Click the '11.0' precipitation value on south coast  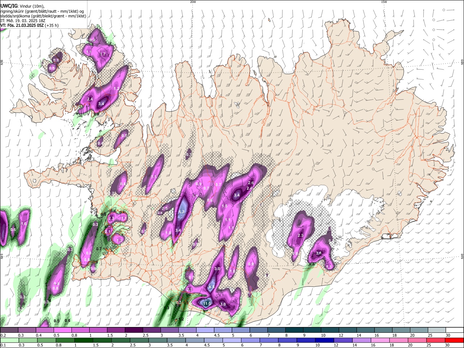pyautogui.click(x=207, y=303)
